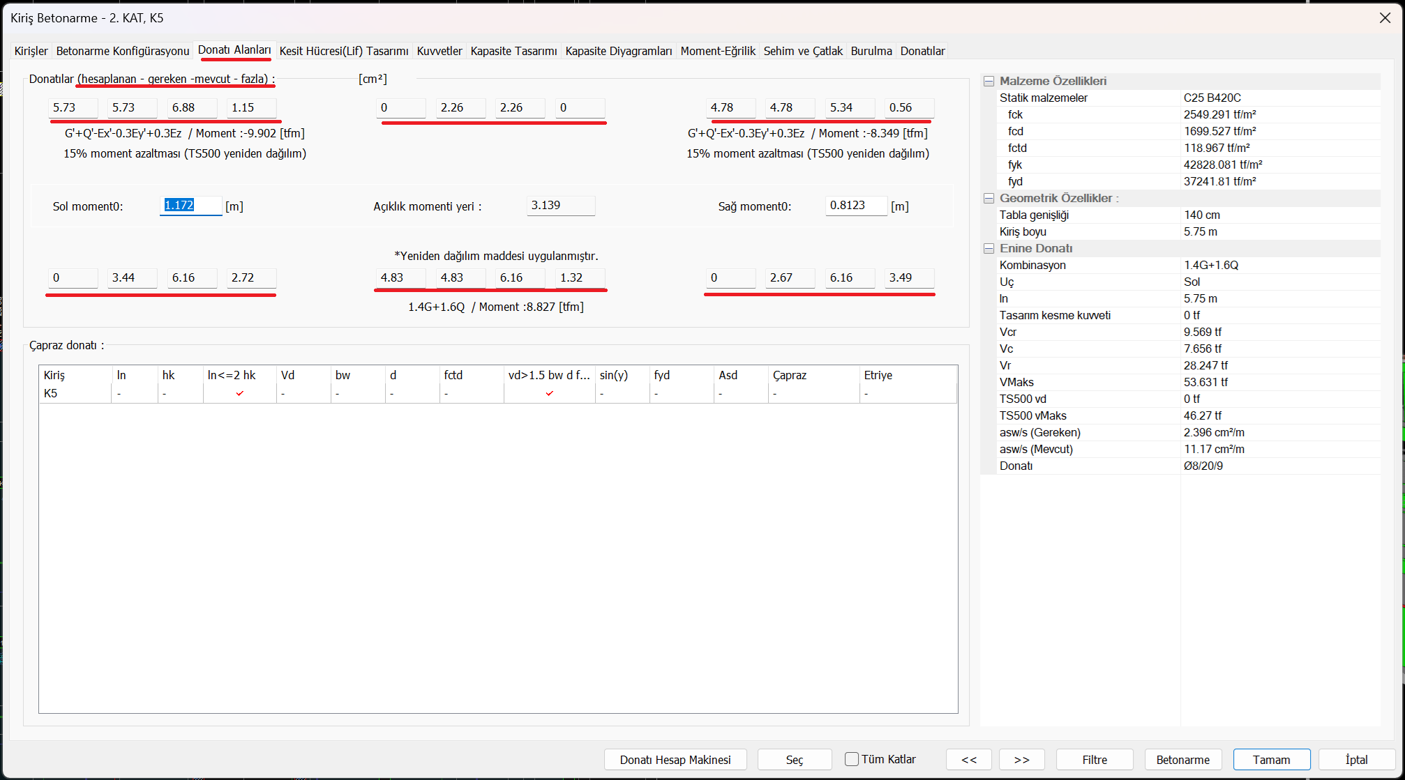Click the Açıklık momenti yeri field
Viewport: 1405px width, 780px height.
tap(560, 206)
